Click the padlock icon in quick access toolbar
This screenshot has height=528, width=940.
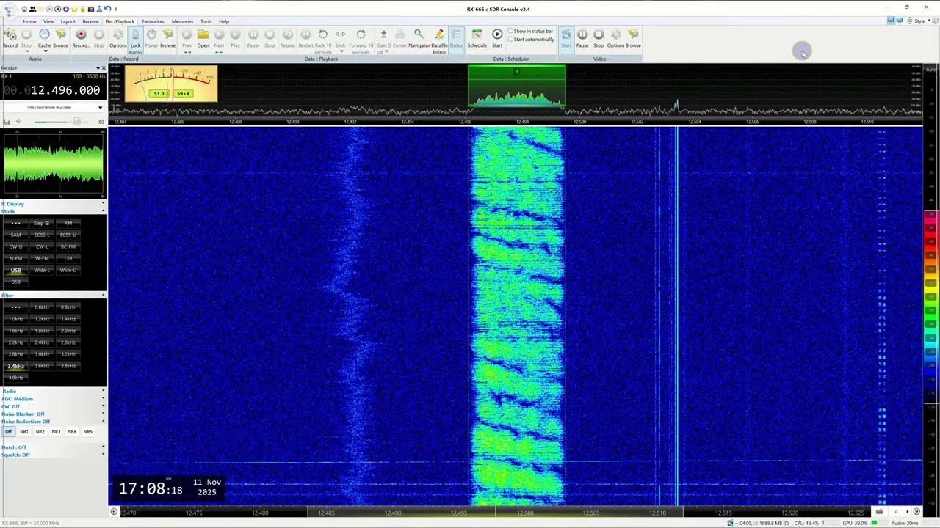(82, 10)
